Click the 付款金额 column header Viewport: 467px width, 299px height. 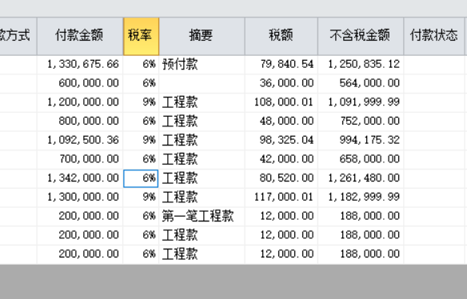(x=80, y=36)
